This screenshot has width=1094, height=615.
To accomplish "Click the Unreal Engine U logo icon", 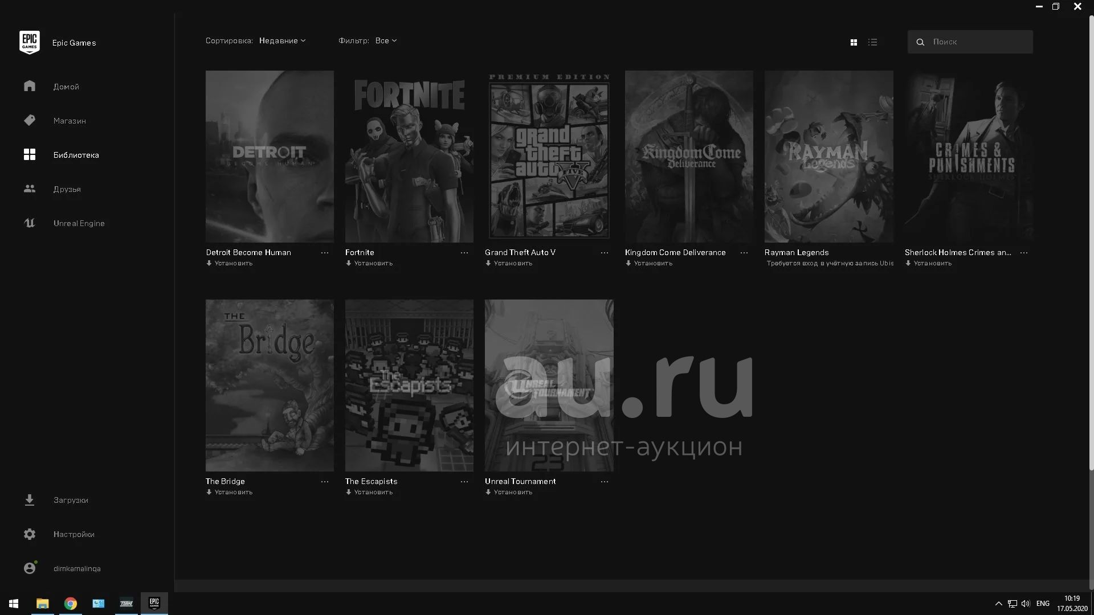I will pos(30,223).
